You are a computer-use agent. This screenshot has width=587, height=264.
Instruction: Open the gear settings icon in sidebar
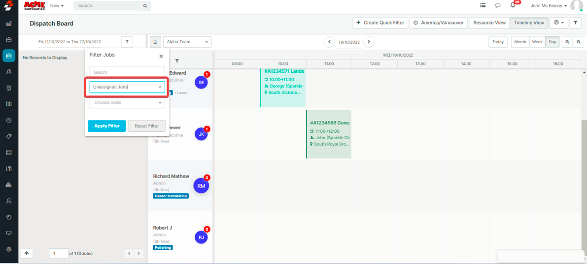point(9,249)
